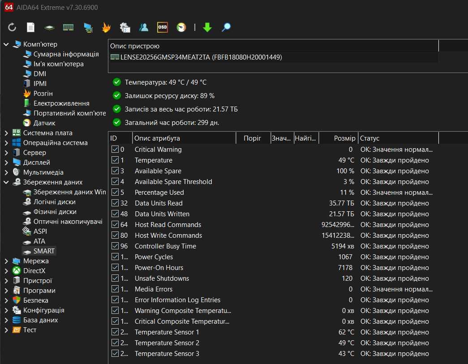Click the motherboard chip toolbar icon

[49, 28]
